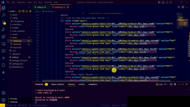Screen dimensions: 190x107
Task: Kill the terminal with trash icon
Action: tap(175, 84)
